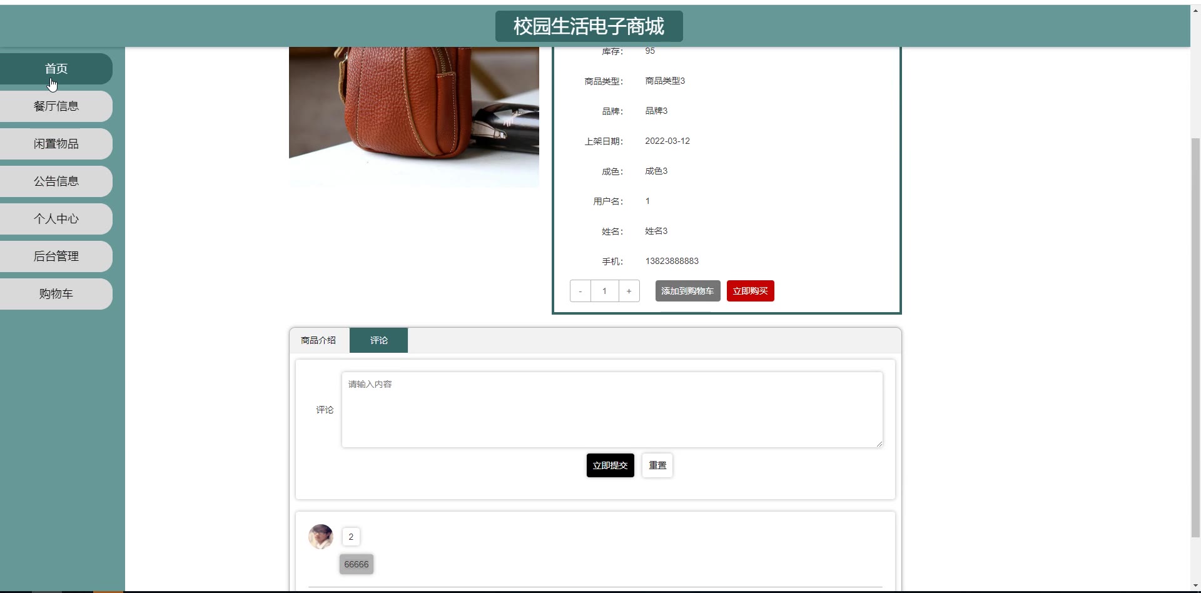Click the 重置 button

point(657,465)
